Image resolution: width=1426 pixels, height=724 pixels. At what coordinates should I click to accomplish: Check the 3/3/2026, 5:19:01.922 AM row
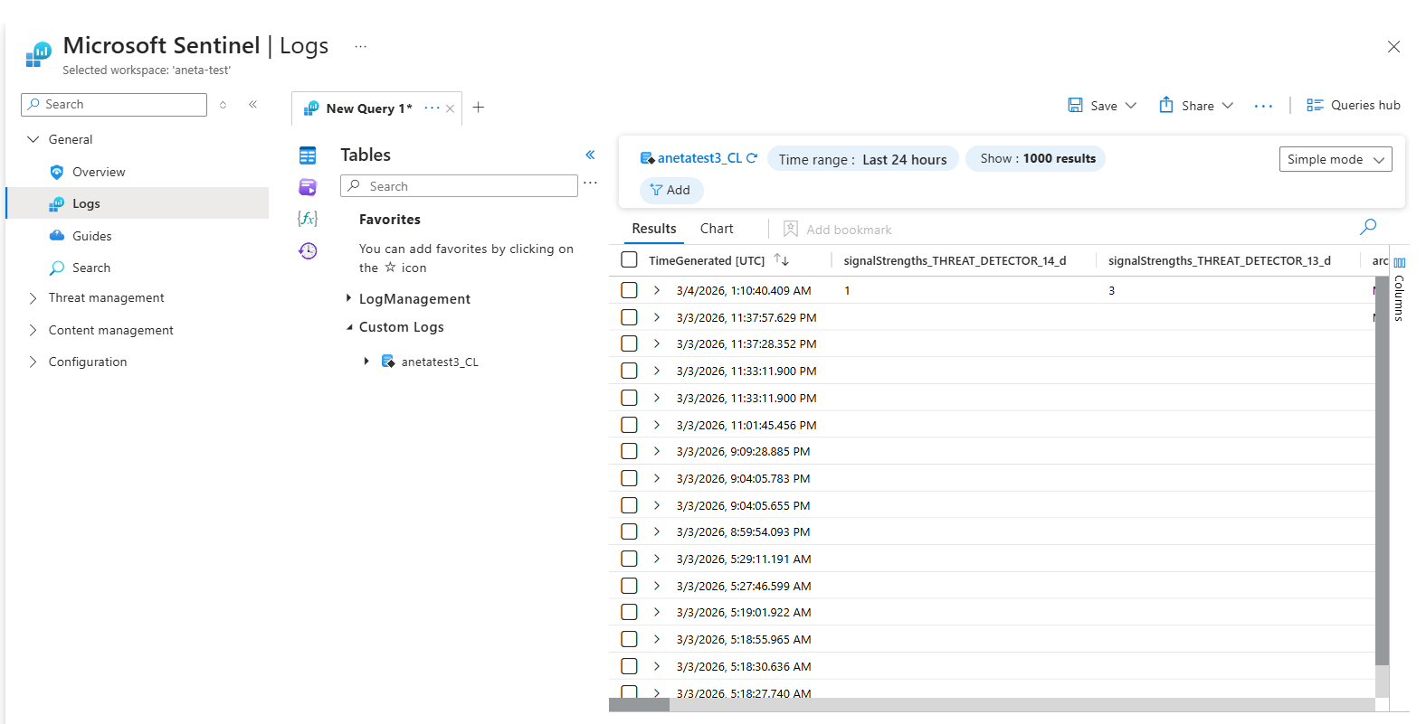(x=629, y=612)
